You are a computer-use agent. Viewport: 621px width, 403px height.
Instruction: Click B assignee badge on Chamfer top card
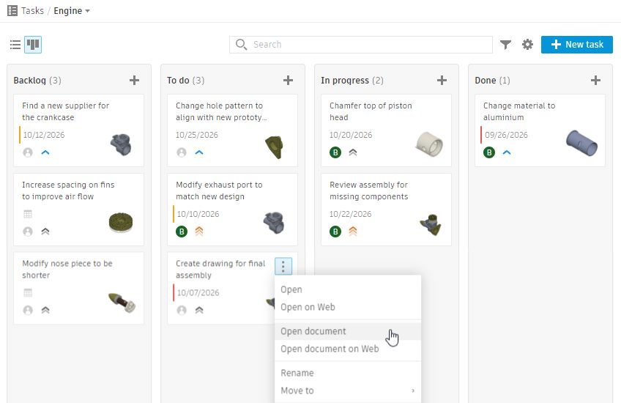click(335, 152)
